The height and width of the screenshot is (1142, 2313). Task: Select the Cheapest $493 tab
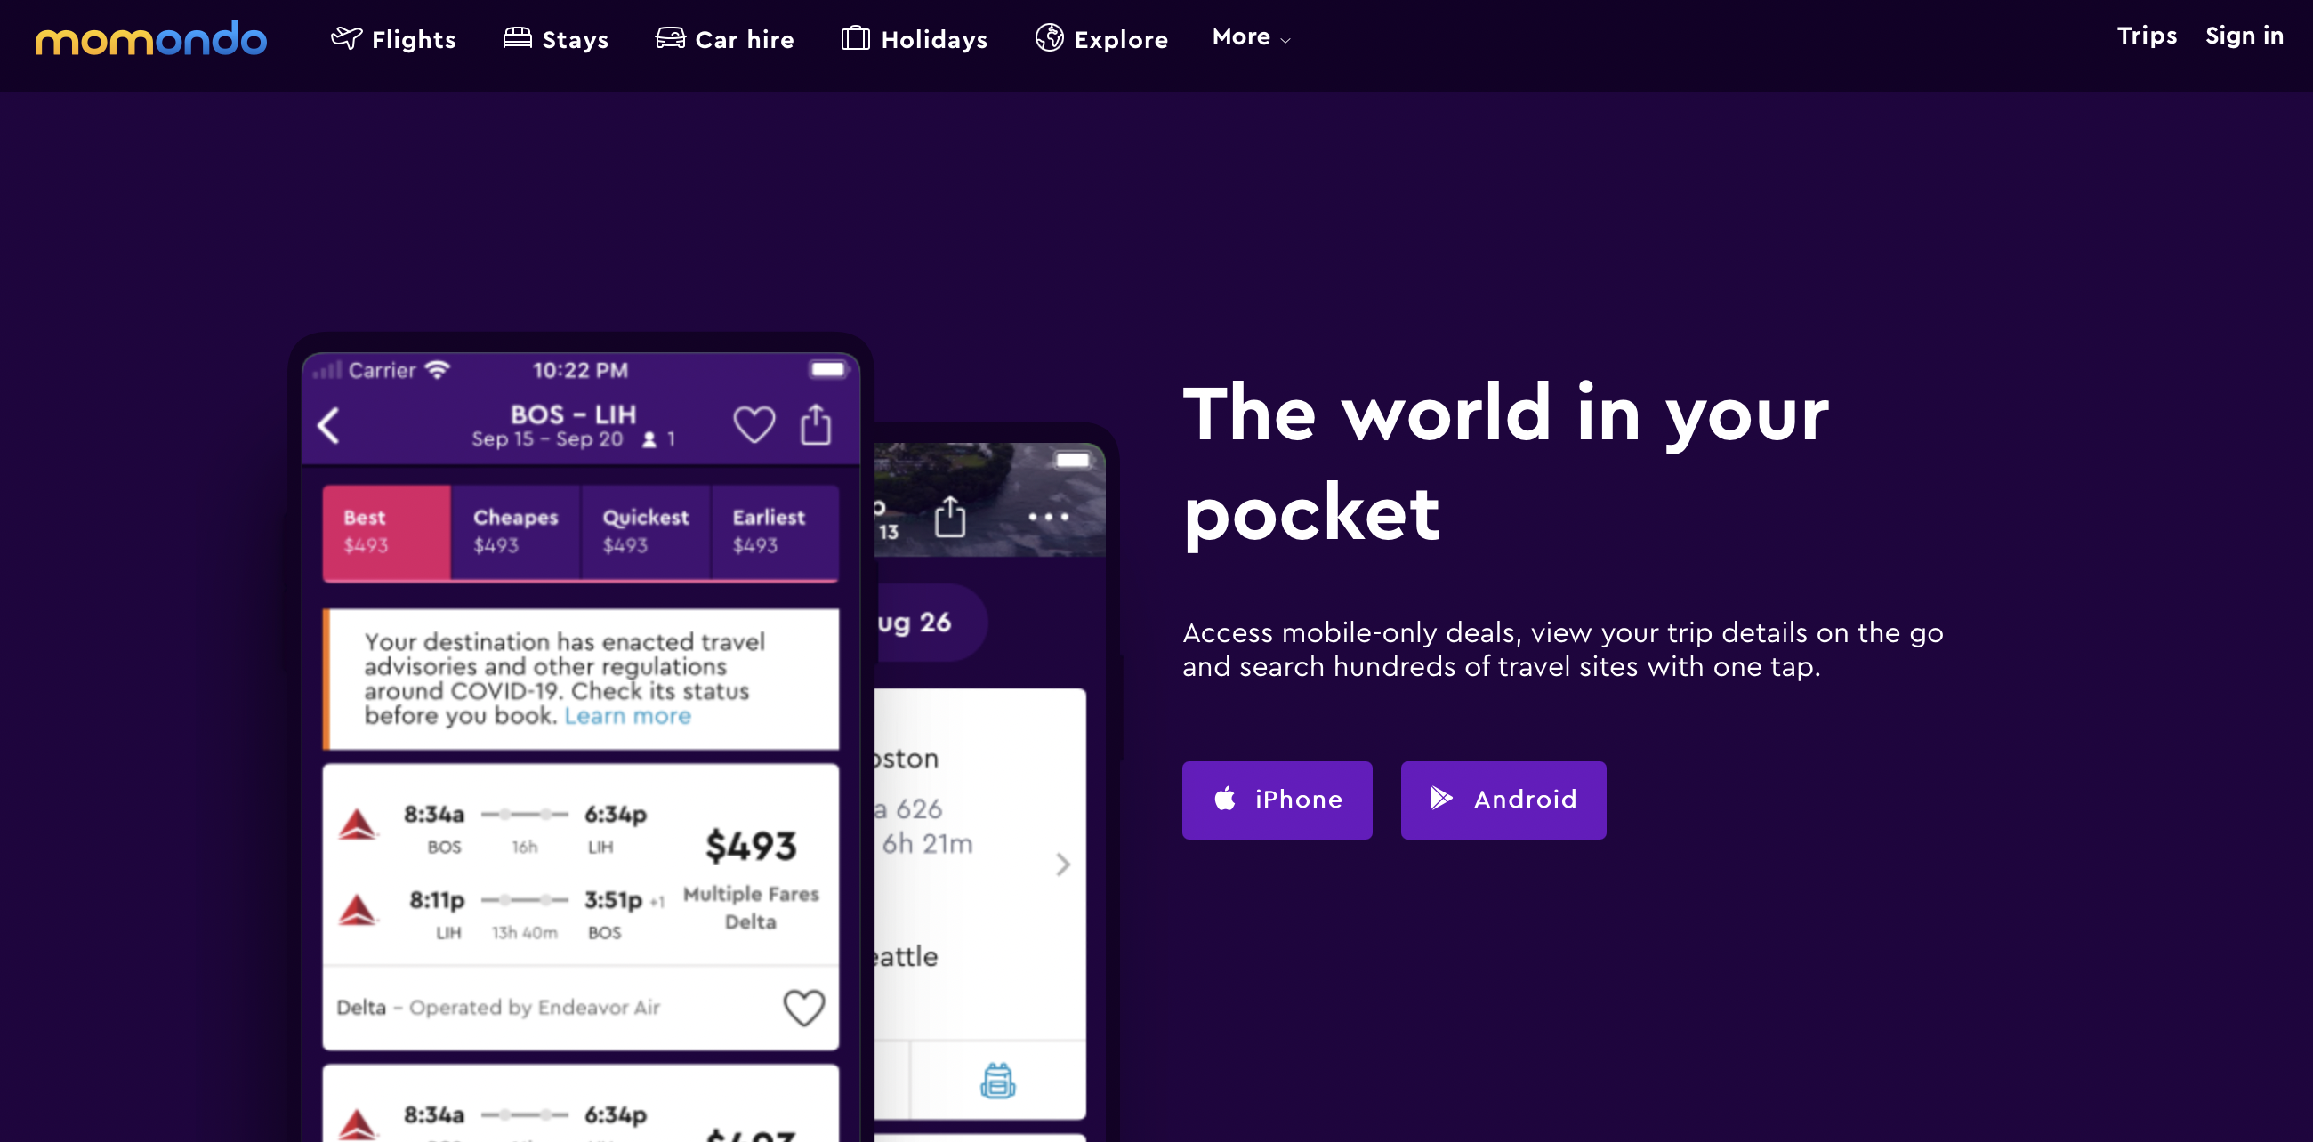pyautogui.click(x=515, y=532)
